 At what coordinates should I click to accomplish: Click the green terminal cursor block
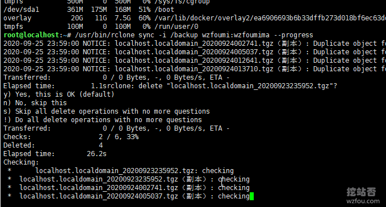coord(251,196)
